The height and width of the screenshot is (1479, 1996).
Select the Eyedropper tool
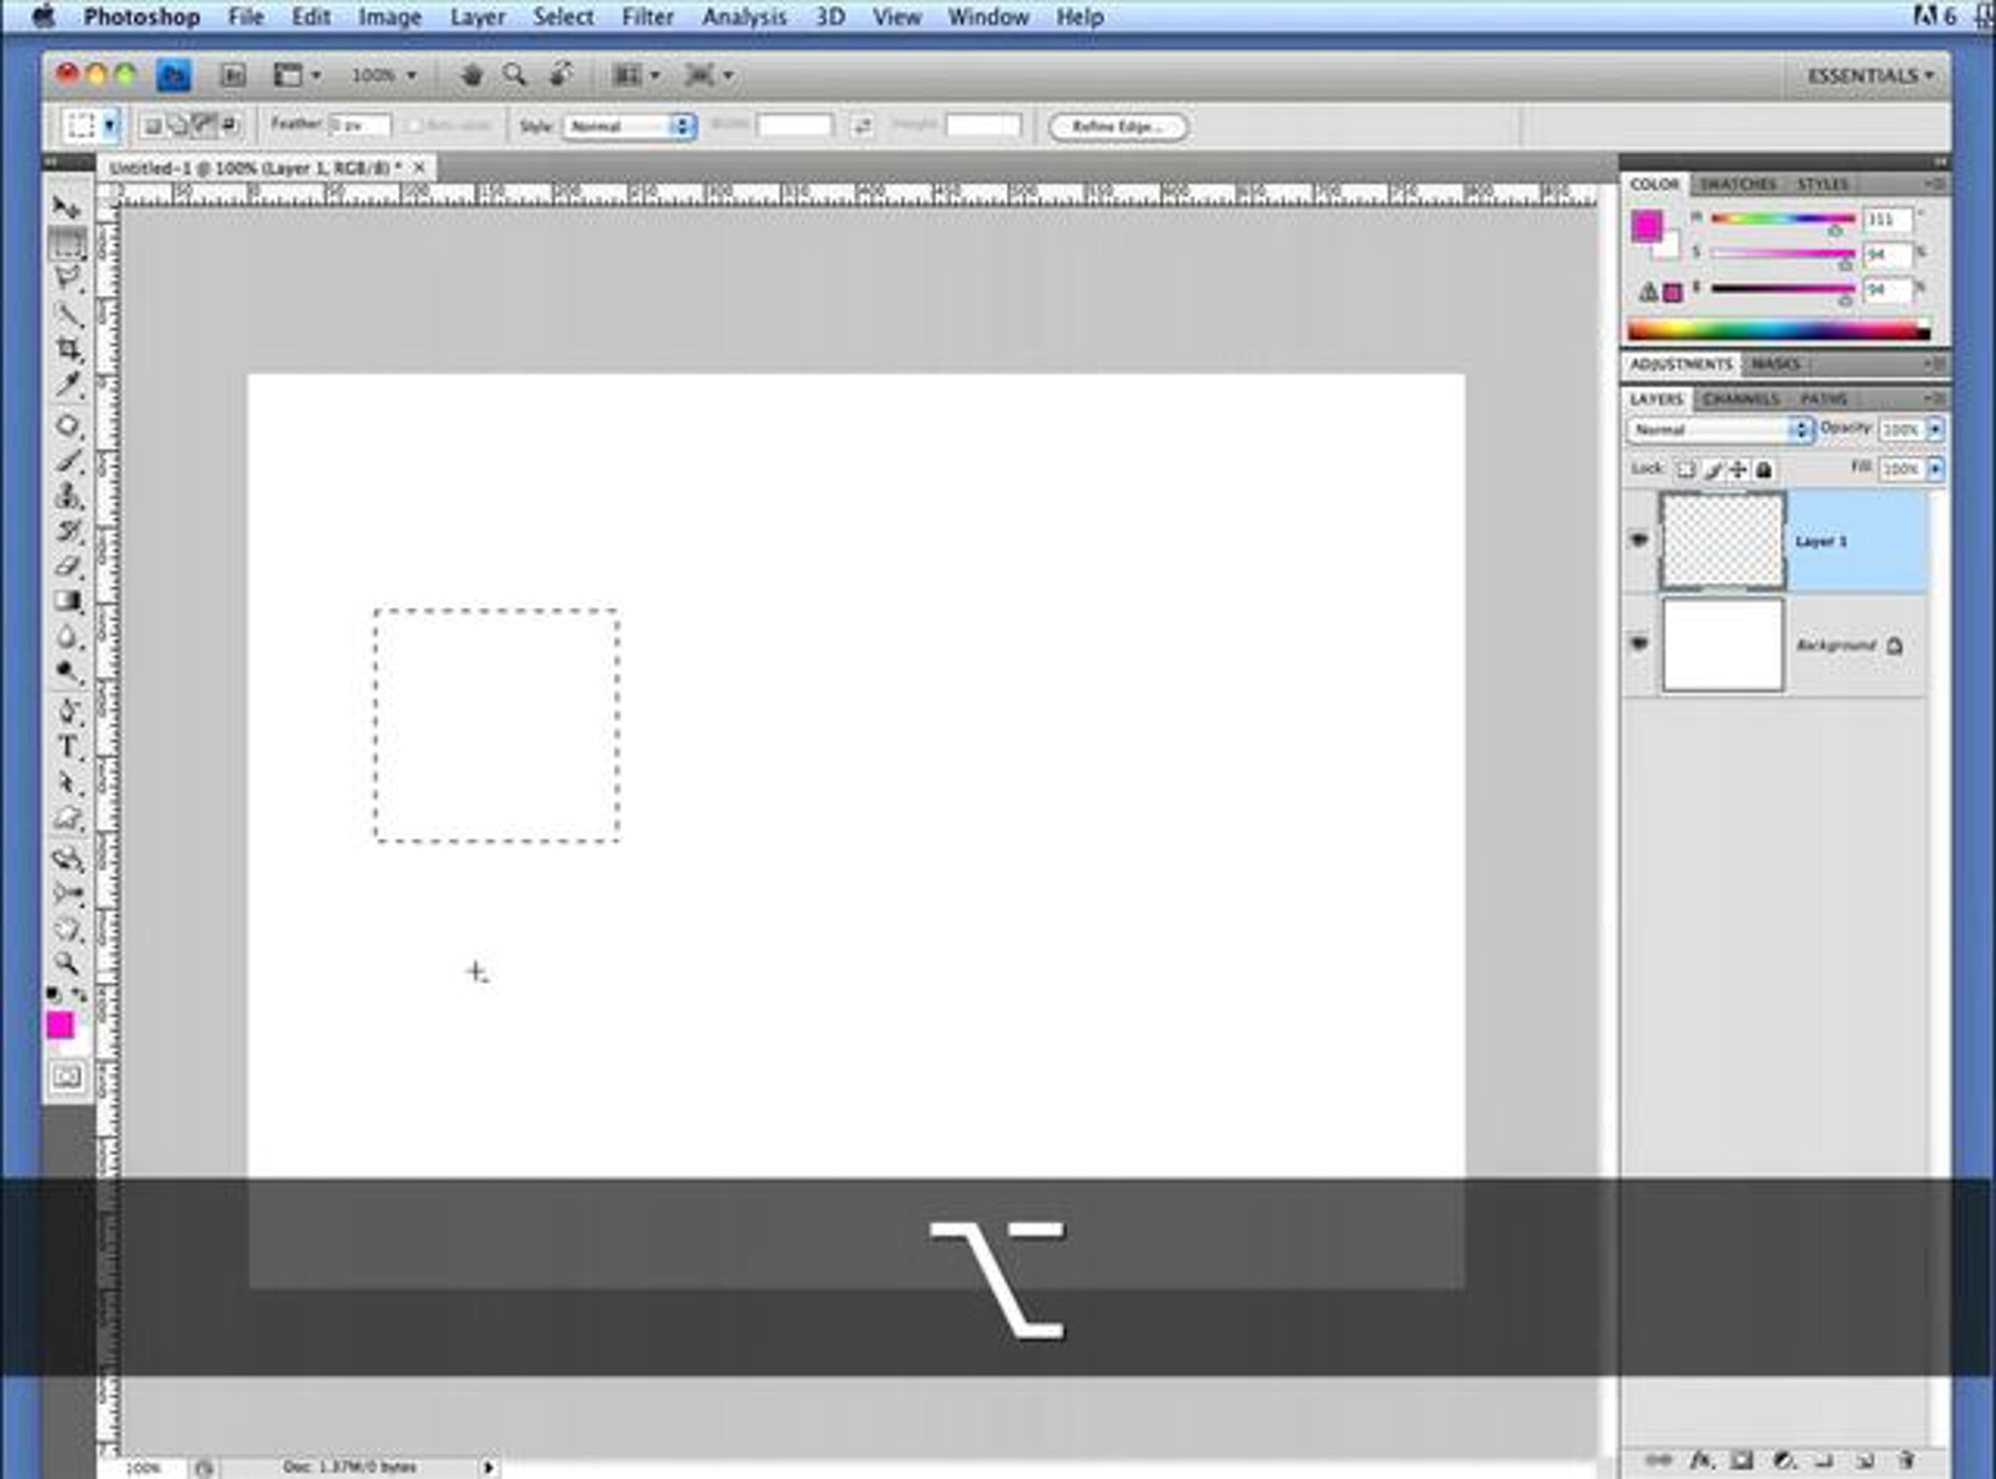click(x=67, y=385)
